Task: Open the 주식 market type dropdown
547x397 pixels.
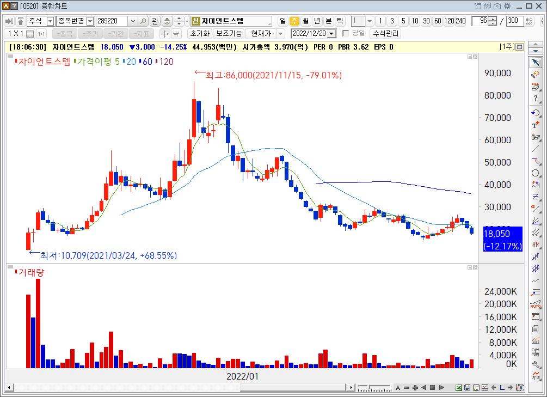Action: pyautogui.click(x=51, y=21)
